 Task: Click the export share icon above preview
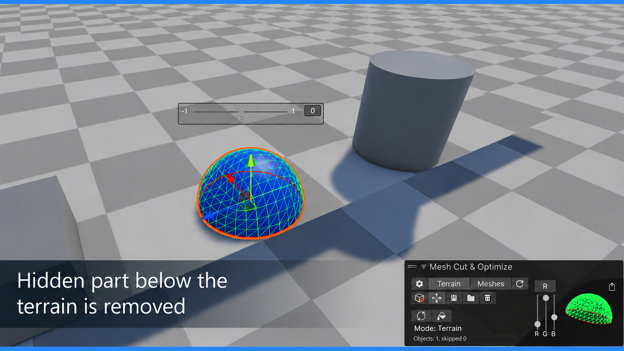tap(612, 287)
